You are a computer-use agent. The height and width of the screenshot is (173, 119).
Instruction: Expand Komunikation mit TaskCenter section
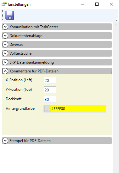pos(57,27)
